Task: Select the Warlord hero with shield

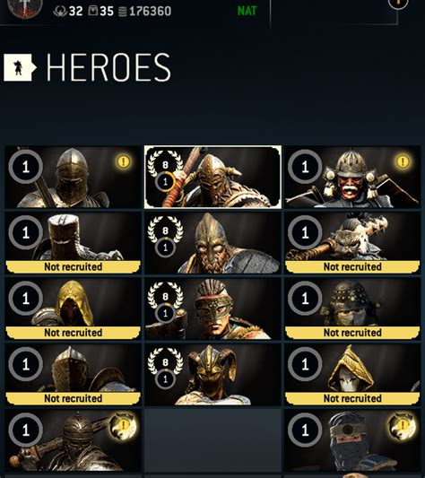Action: click(212, 243)
